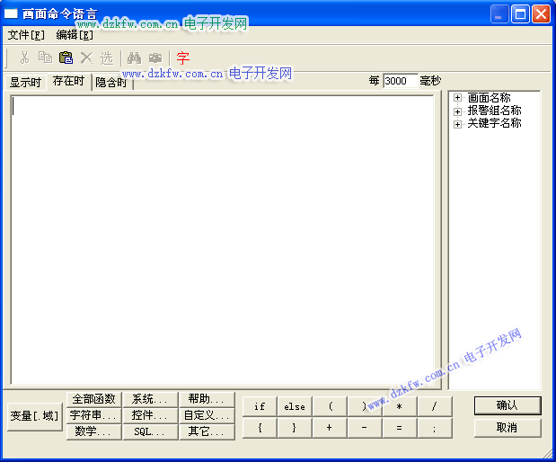Open the 文件 menu
Screen dimensions: 556x462
click(25, 35)
